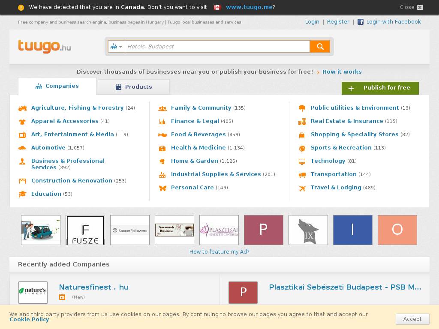Click the FUSZE featured ad thumbnail
This screenshot has width=439, height=329.
(x=85, y=230)
